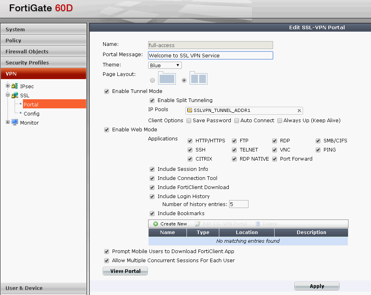The width and height of the screenshot is (371, 295).
Task: Open the Config item under SSL
Action: [x=32, y=113]
